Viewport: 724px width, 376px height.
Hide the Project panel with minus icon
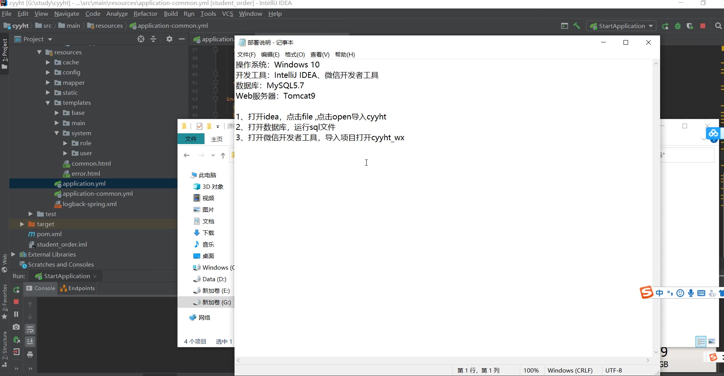click(x=182, y=39)
